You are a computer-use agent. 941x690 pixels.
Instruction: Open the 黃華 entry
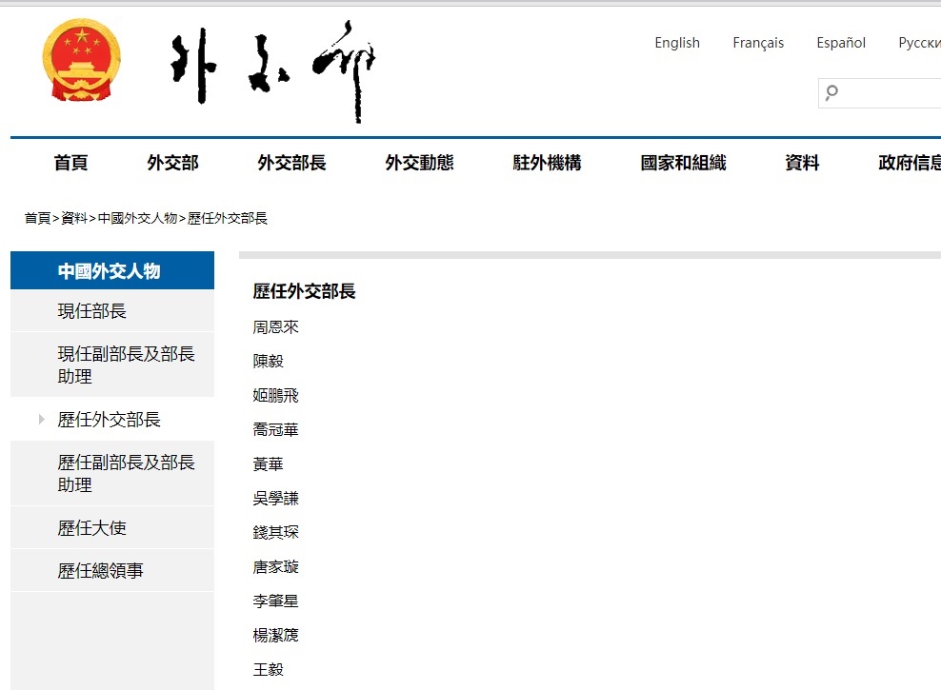268,463
